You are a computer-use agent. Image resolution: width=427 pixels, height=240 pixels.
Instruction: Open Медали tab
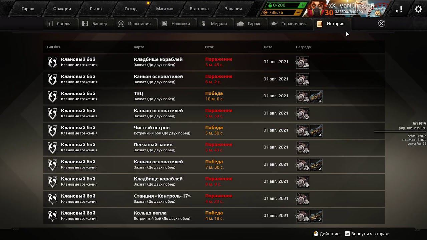tap(215, 24)
